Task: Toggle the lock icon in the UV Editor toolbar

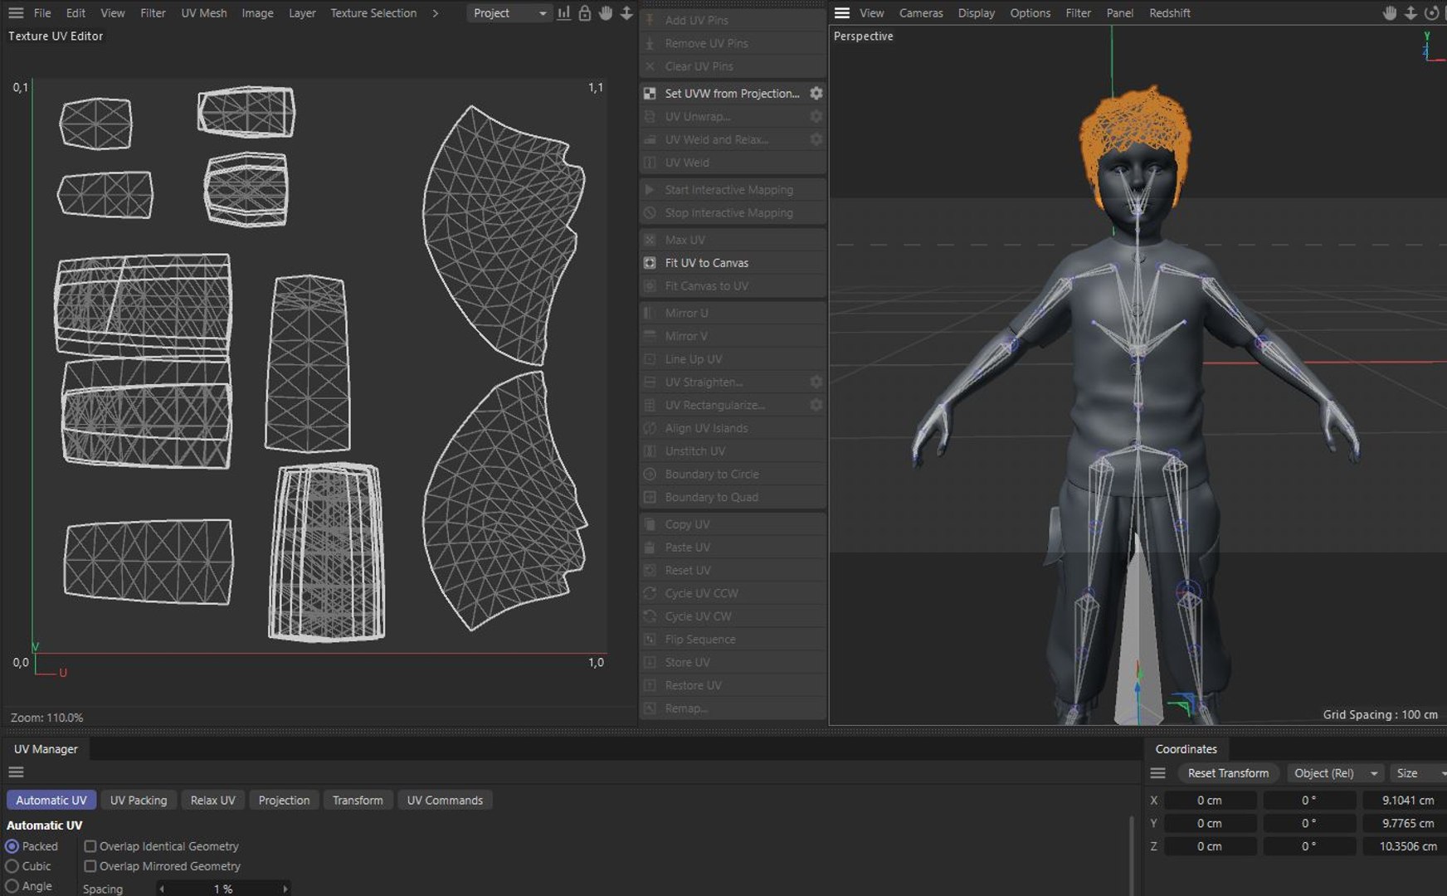Action: [x=585, y=13]
